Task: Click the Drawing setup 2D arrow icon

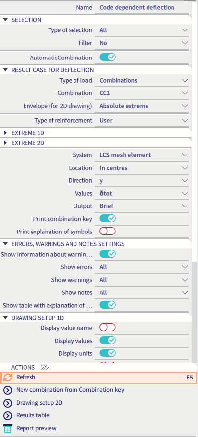Action: (x=8, y=403)
